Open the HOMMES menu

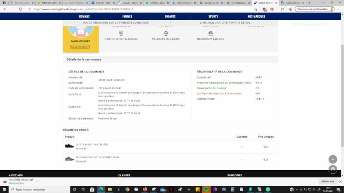(84, 16)
